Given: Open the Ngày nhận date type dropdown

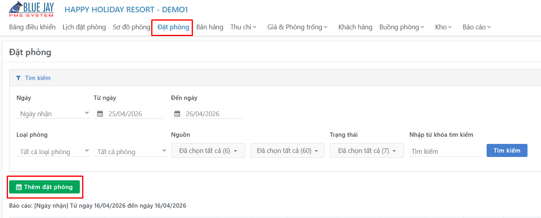Looking at the screenshot, I should (x=53, y=114).
